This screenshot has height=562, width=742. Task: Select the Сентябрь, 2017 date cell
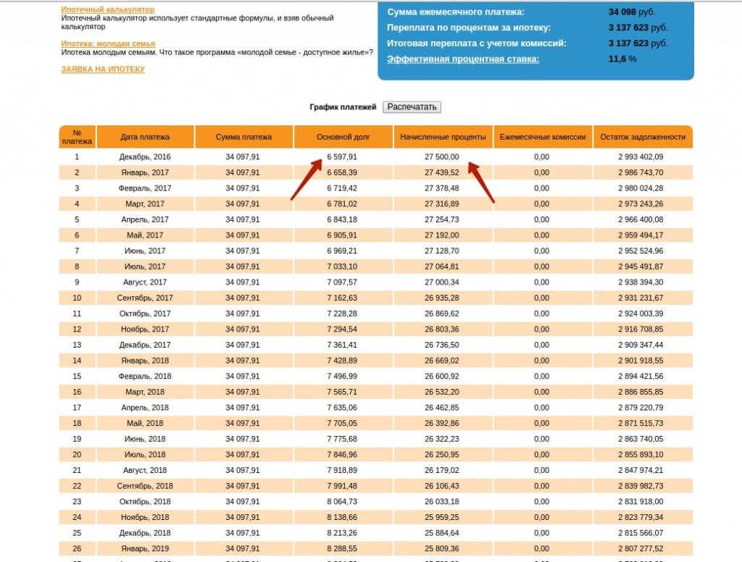[145, 298]
